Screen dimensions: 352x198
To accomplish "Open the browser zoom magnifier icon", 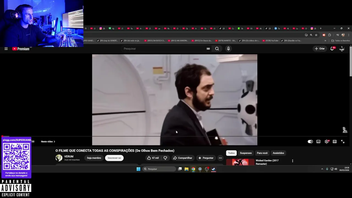I will pos(311,35).
